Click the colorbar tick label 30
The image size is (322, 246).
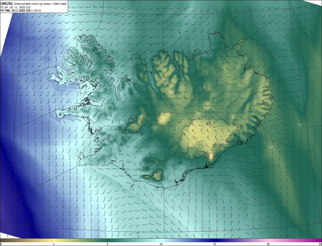268,244
